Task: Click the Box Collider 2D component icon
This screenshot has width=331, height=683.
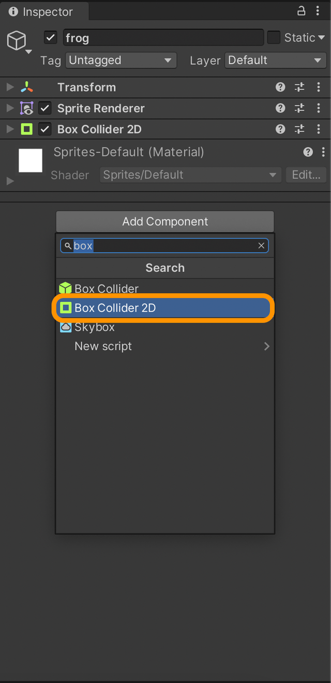Action: point(27,129)
